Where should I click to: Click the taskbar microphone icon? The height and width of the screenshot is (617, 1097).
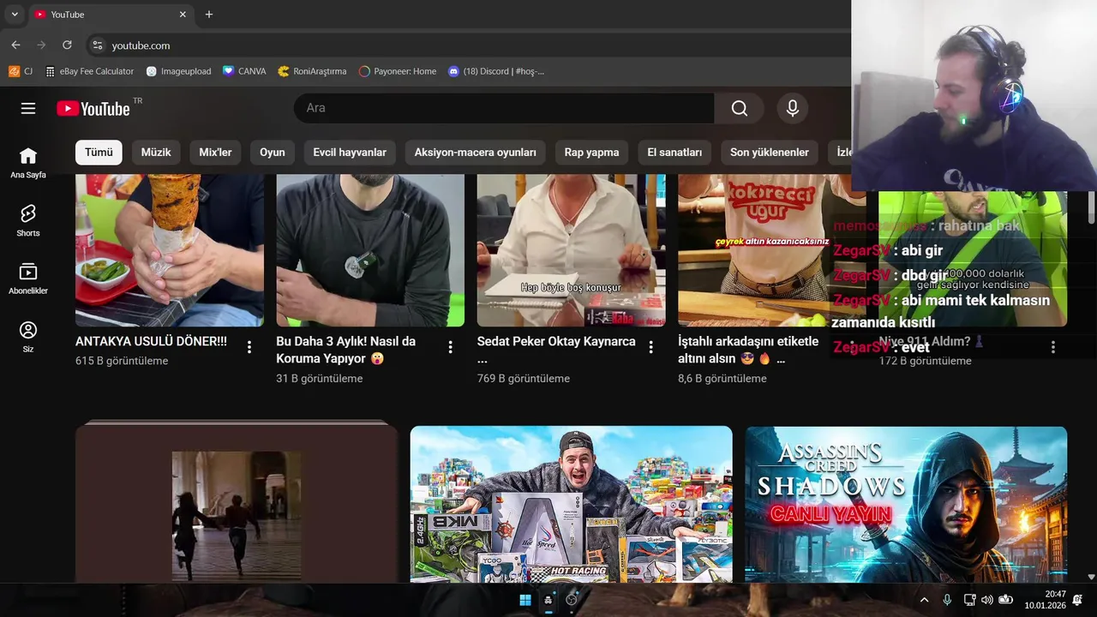click(x=947, y=600)
